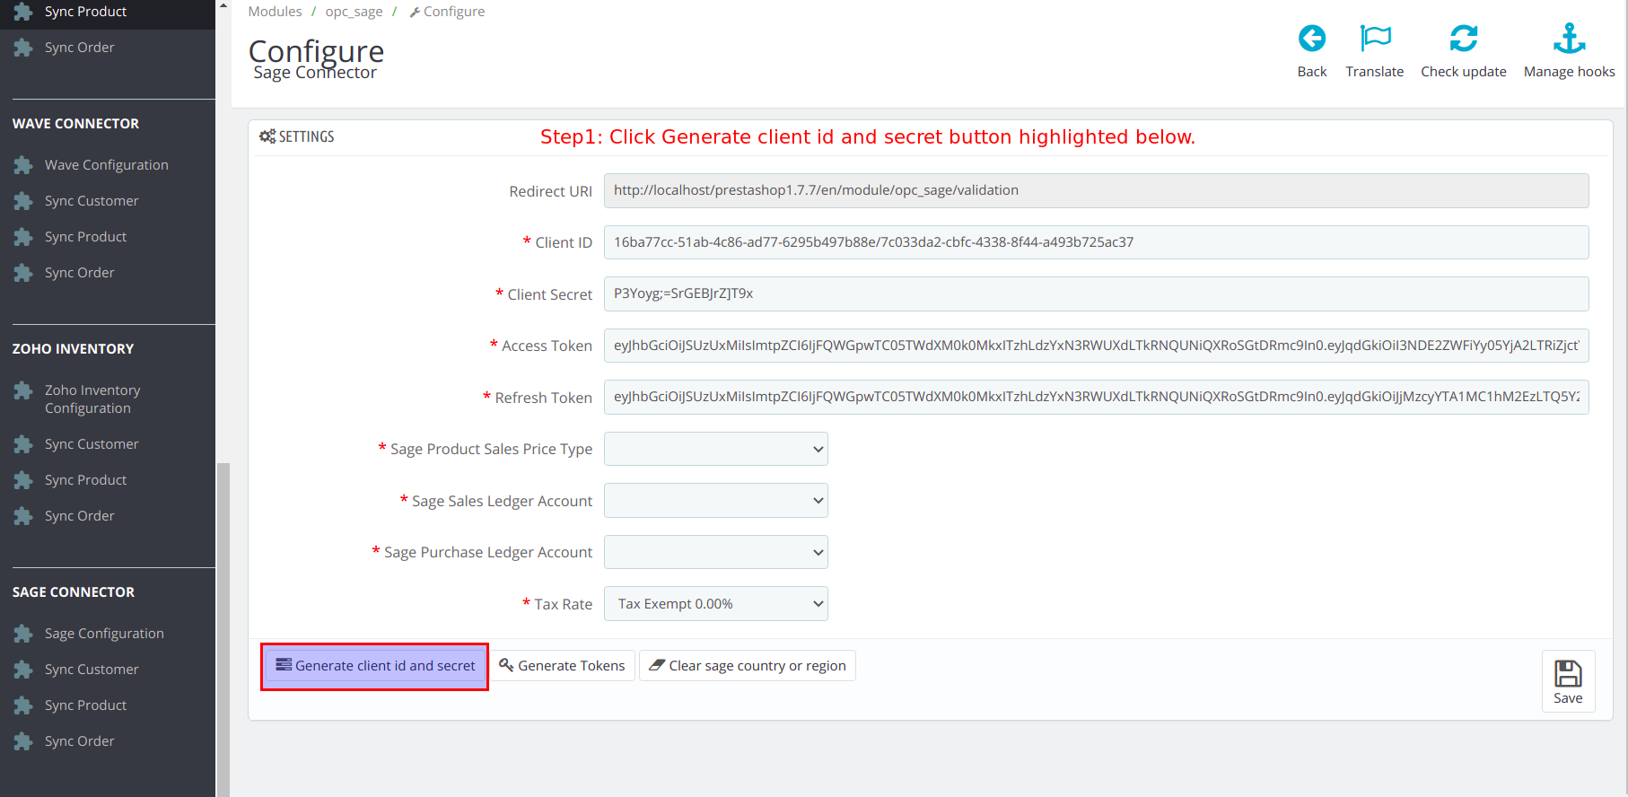This screenshot has width=1628, height=797.
Task: Select Sync Customer under Sage Connector
Action: (92, 670)
